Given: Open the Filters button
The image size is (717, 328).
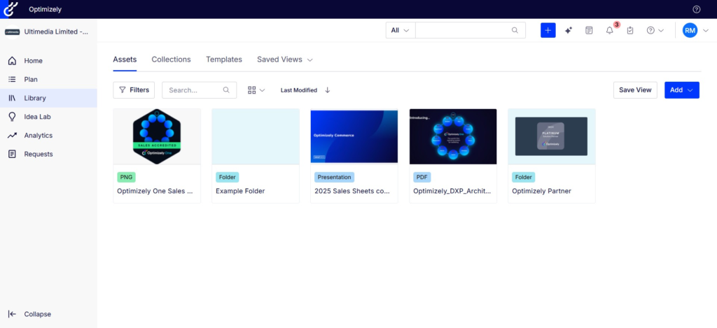Looking at the screenshot, I should pyautogui.click(x=134, y=90).
